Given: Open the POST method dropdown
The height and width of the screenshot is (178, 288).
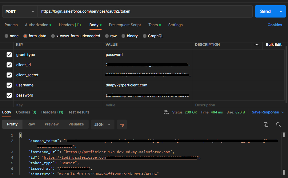Looking at the screenshot, I should (20, 11).
